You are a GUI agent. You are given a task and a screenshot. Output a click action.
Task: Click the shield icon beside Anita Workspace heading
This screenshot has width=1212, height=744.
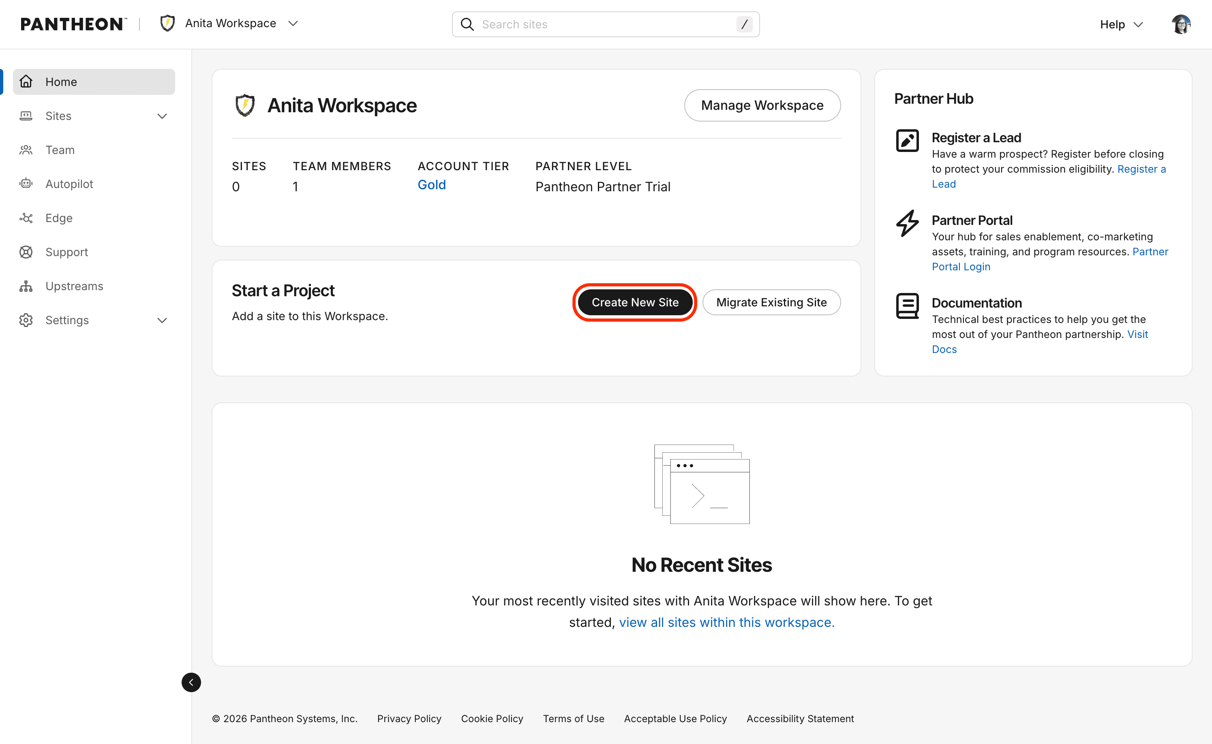tap(244, 105)
